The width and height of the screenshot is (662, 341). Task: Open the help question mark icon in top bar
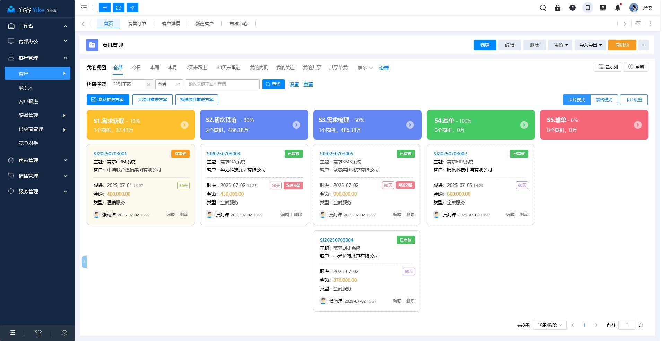[573, 8]
